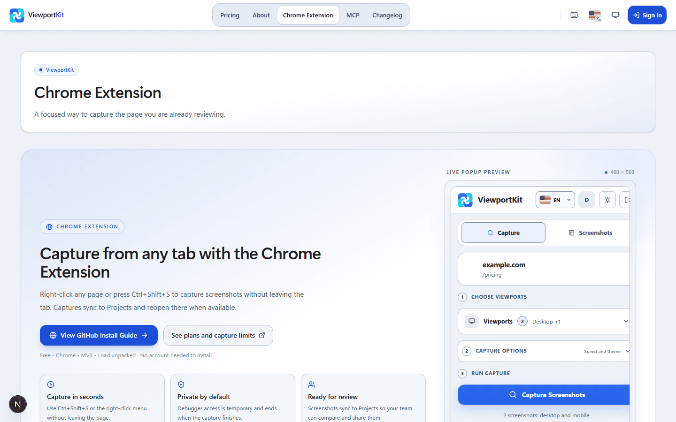676x422 pixels.
Task: Click the example.com page card
Action: click(x=544, y=269)
